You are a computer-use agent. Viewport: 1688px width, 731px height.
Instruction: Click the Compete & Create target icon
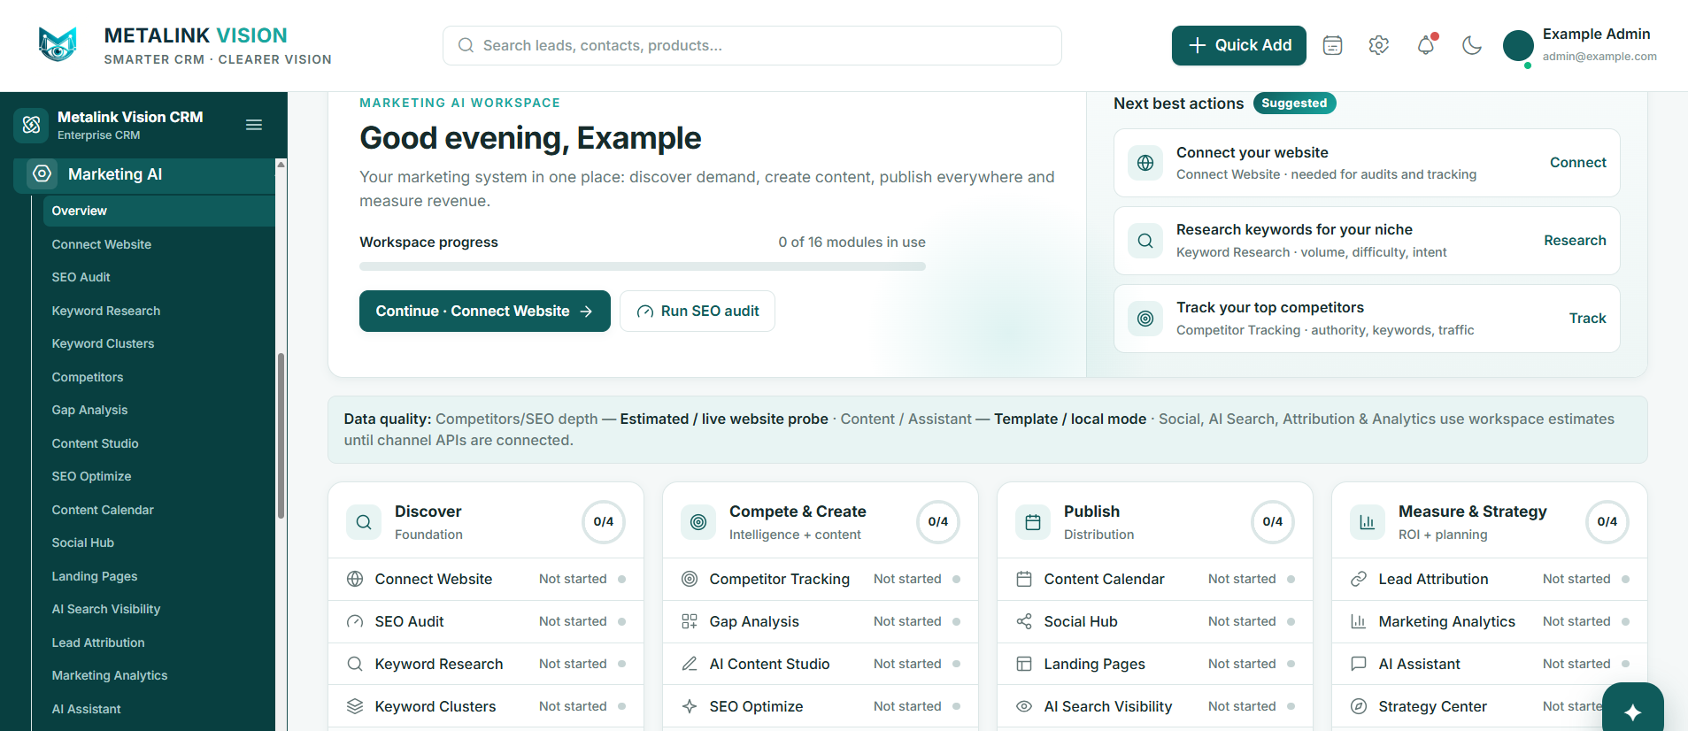[698, 522]
